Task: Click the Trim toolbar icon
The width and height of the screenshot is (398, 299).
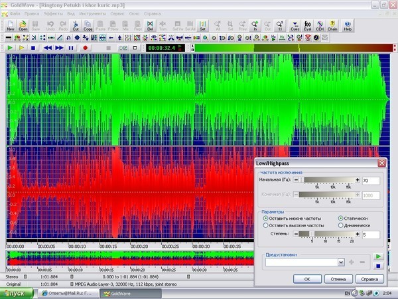Action: coord(163,26)
